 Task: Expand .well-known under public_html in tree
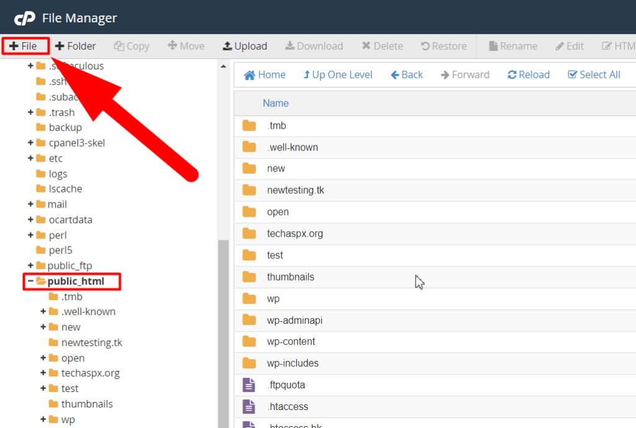tap(43, 311)
